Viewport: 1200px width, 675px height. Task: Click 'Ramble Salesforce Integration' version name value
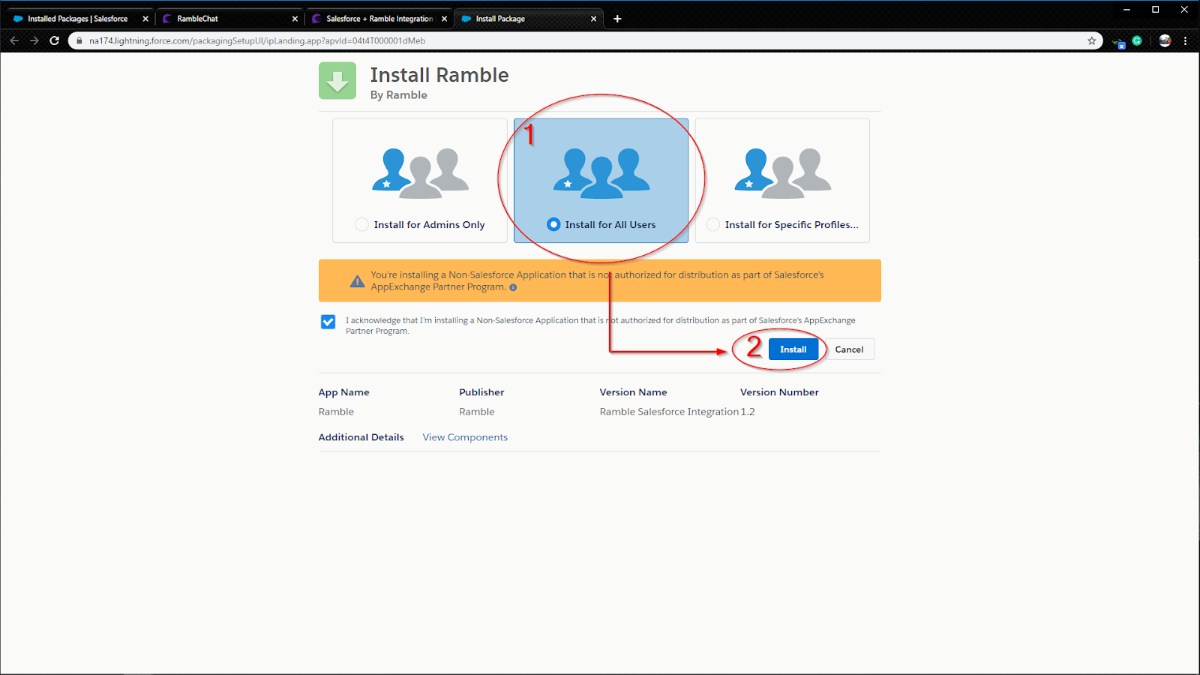pyautogui.click(x=669, y=412)
